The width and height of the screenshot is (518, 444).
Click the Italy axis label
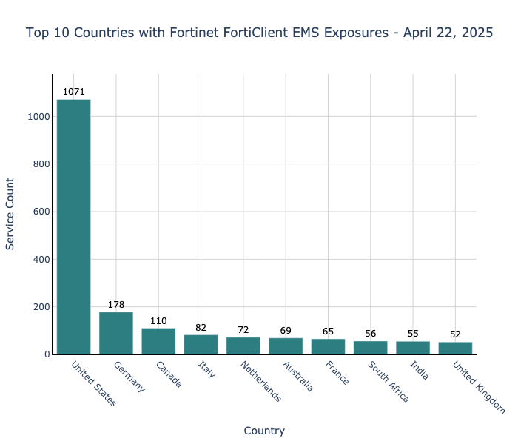[206, 369]
